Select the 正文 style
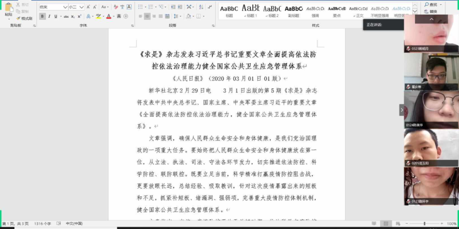The image size is (459, 229). (358, 11)
